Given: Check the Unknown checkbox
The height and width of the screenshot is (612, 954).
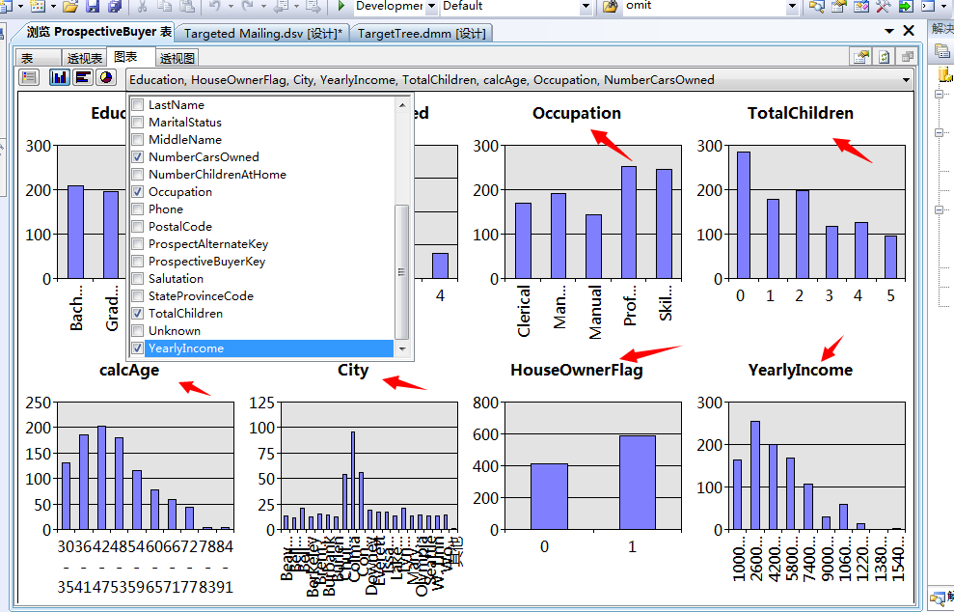Looking at the screenshot, I should pos(138,331).
